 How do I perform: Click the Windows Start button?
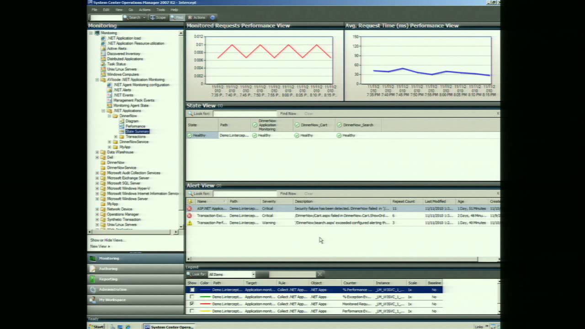click(96, 327)
